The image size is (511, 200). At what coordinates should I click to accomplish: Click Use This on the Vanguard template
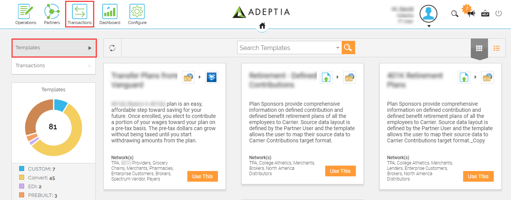point(202,176)
